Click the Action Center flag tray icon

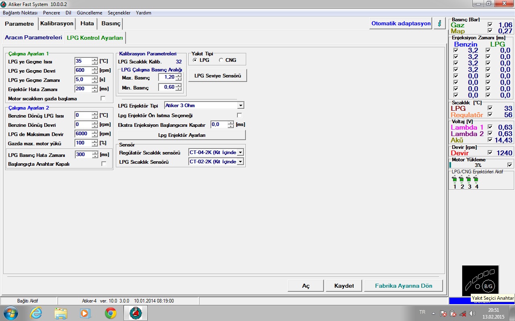[444, 313]
